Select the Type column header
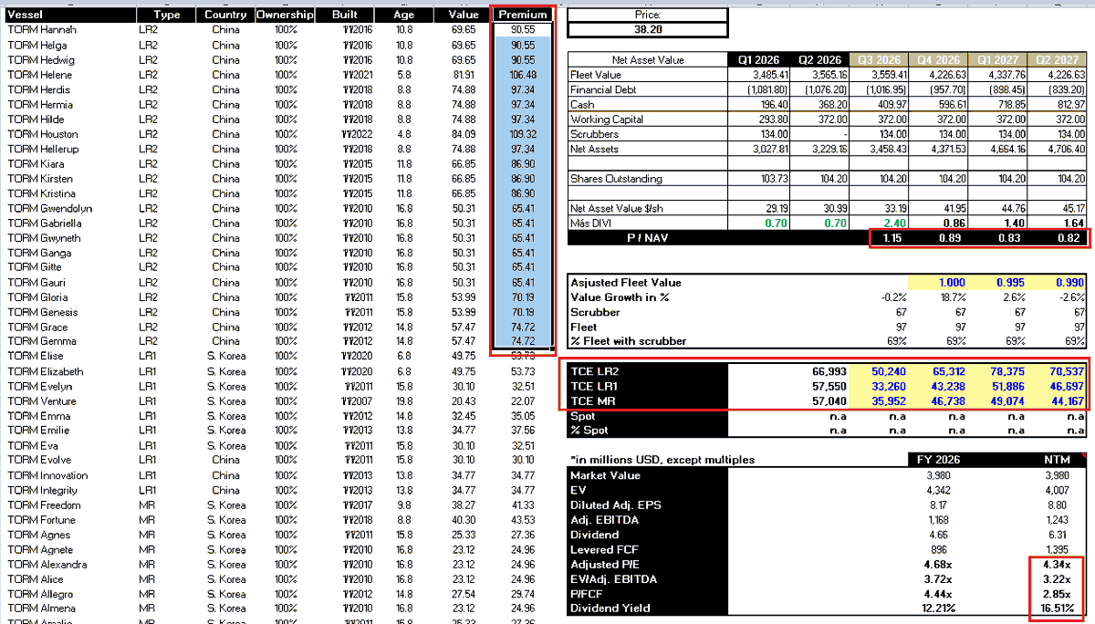This screenshot has width=1095, height=624. 167,15
